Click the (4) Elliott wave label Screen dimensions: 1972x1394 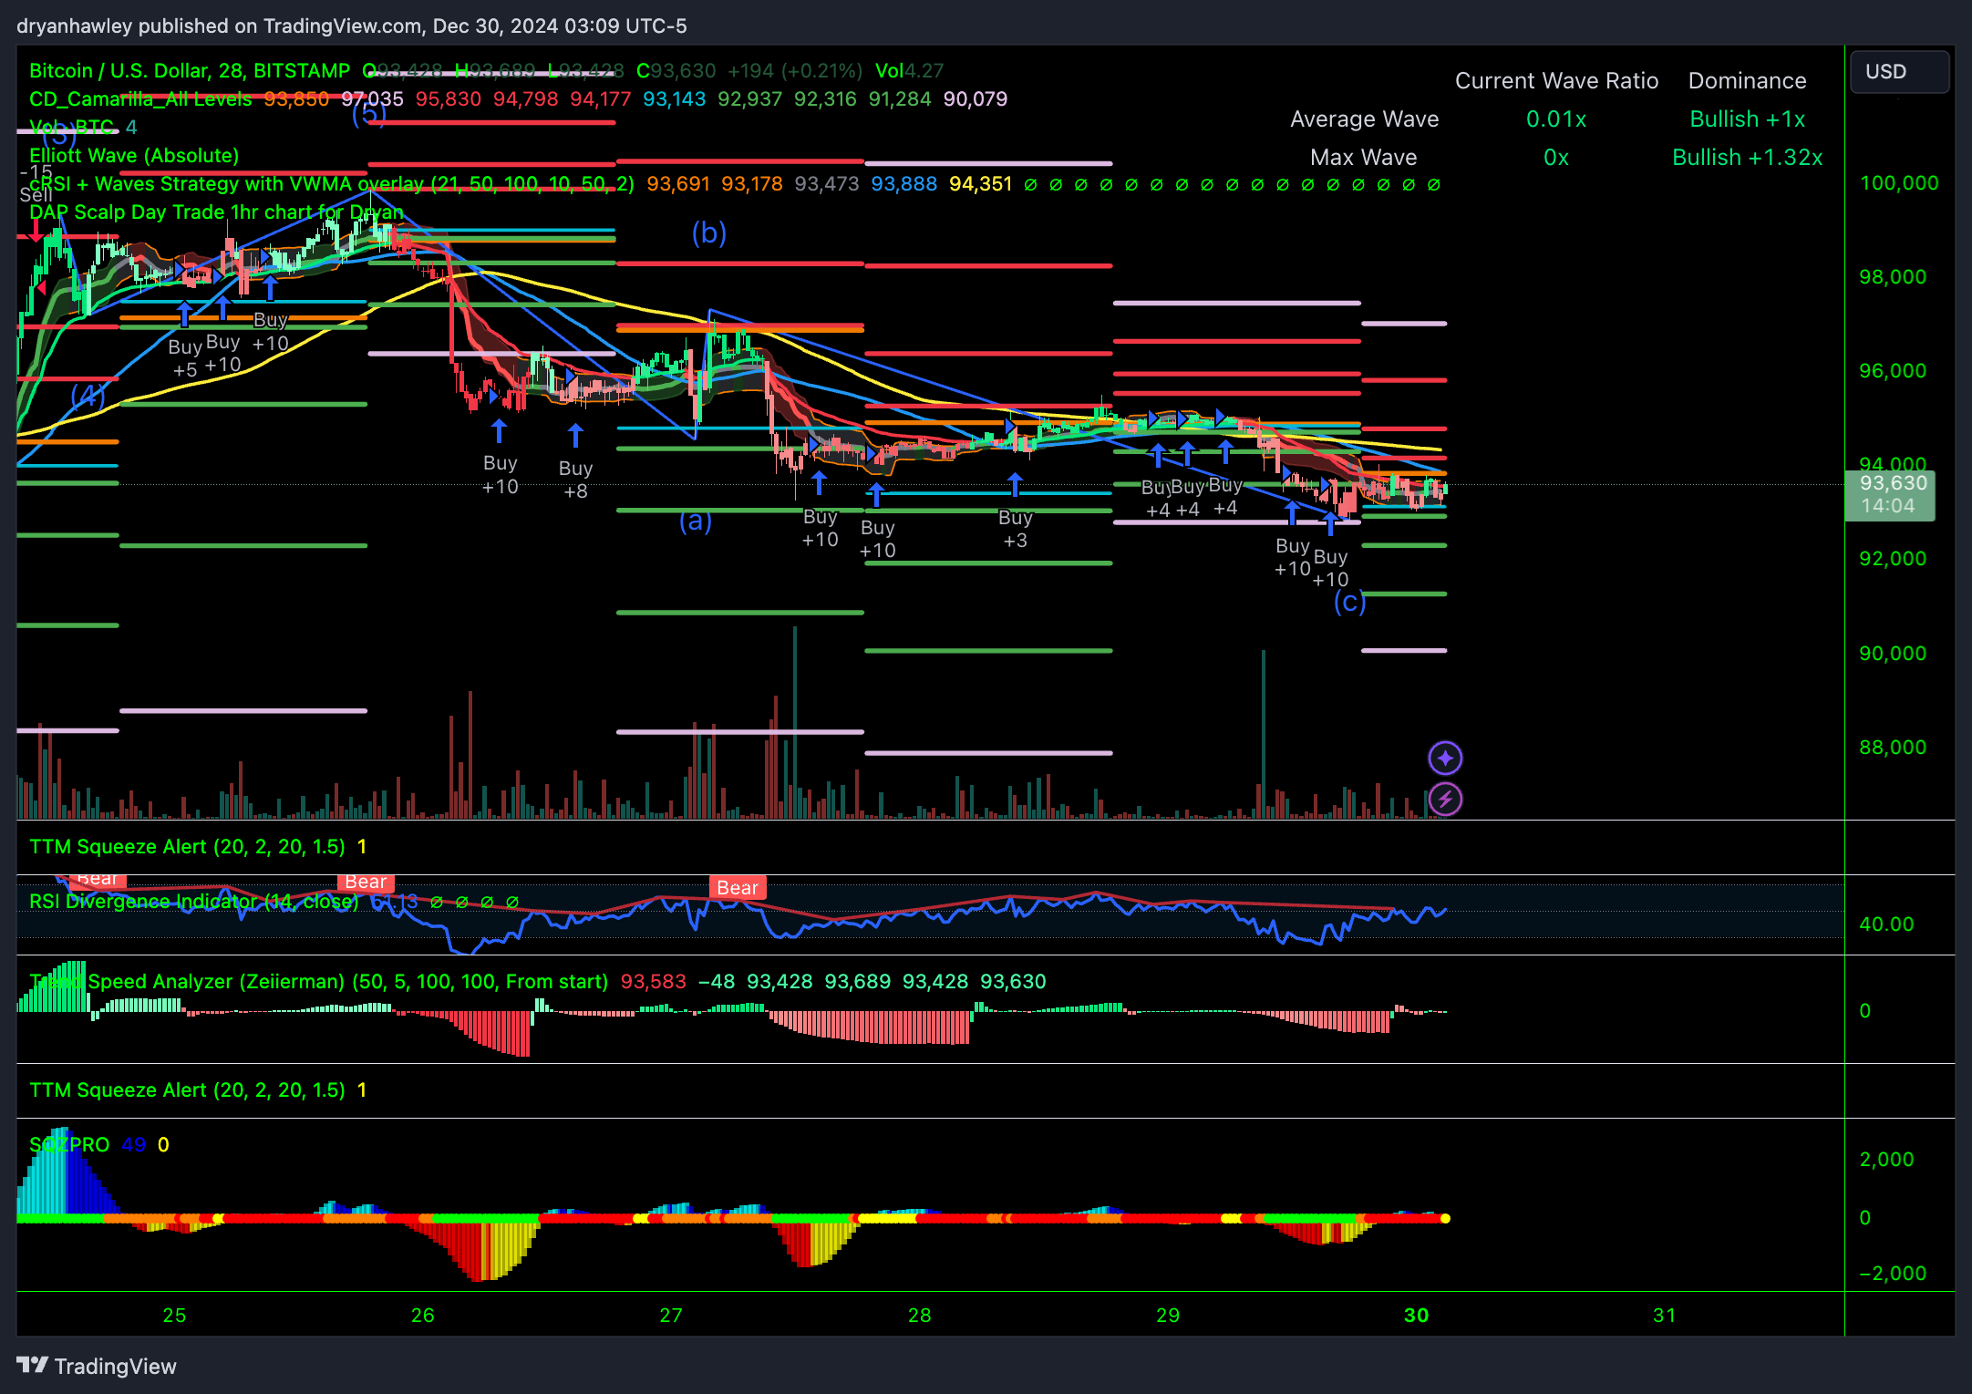(88, 396)
